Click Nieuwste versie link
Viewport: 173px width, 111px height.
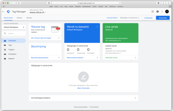pos(111,57)
